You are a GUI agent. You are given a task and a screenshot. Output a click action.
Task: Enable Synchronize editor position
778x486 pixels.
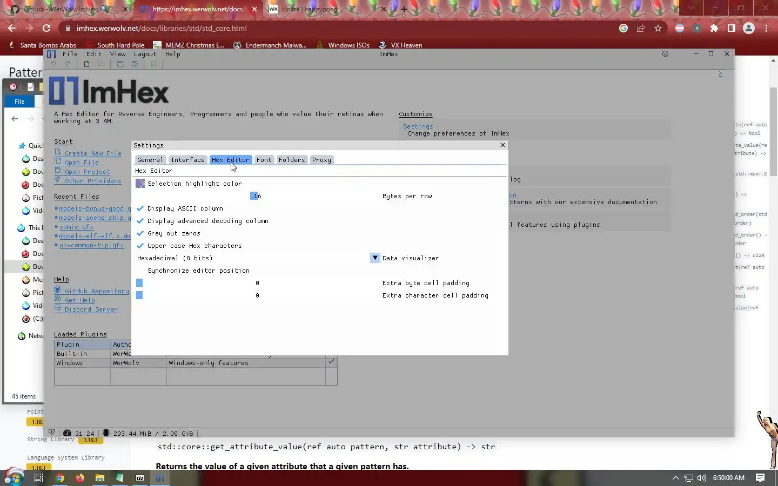140,271
